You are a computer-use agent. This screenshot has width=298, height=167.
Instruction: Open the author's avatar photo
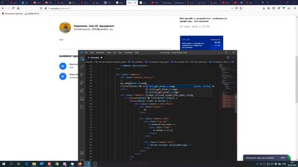coord(65,27)
